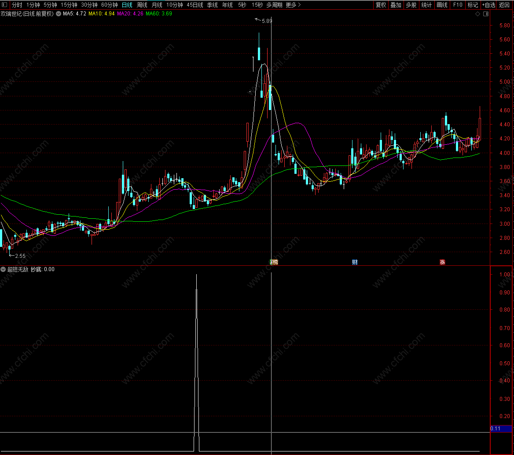
Task: Click the 抄底: 0.00 indicator value
Action: pyautogui.click(x=43, y=269)
